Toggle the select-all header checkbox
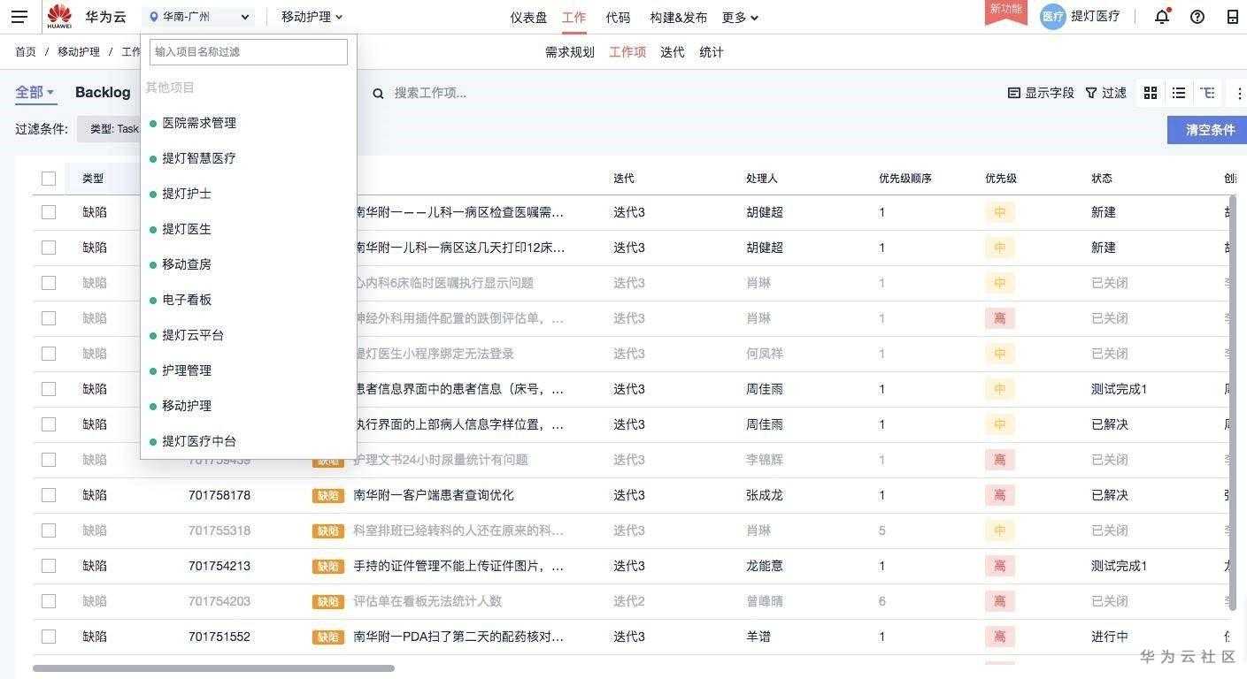This screenshot has height=679, width=1247. pos(49,179)
